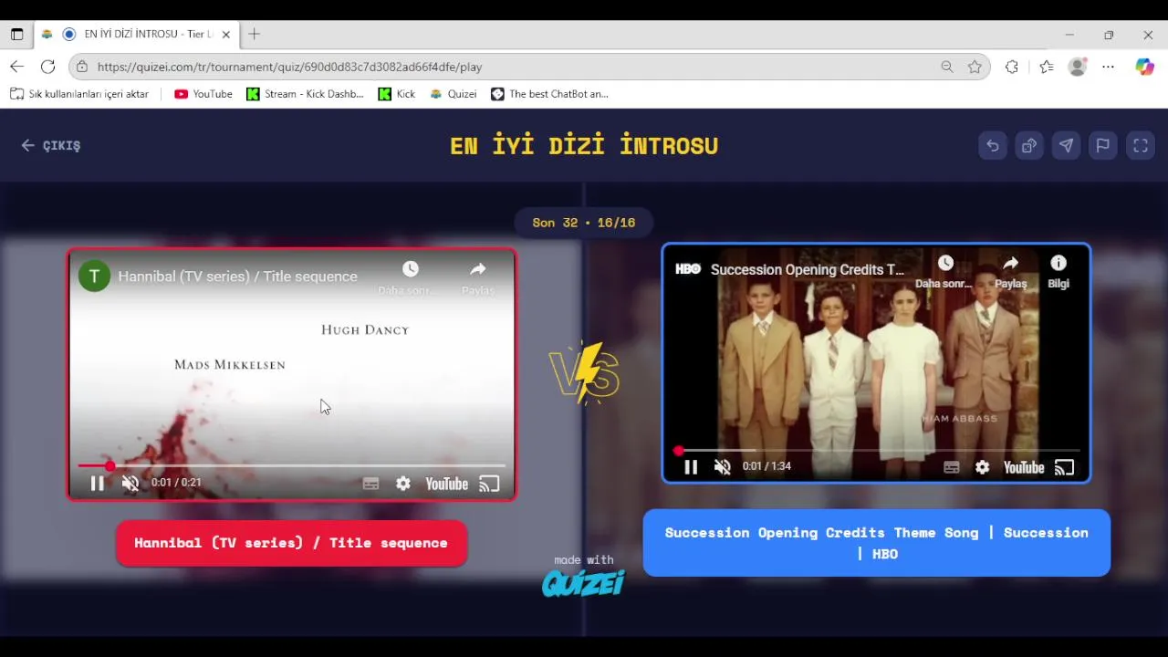
Task: Click the green T channel avatar
Action: pyautogui.click(x=94, y=276)
